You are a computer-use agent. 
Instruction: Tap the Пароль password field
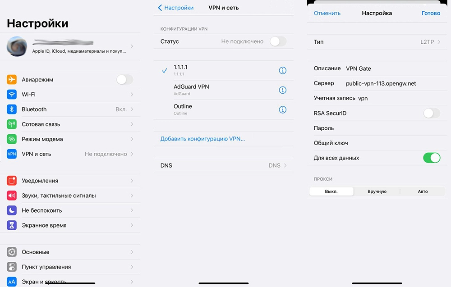(x=388, y=128)
